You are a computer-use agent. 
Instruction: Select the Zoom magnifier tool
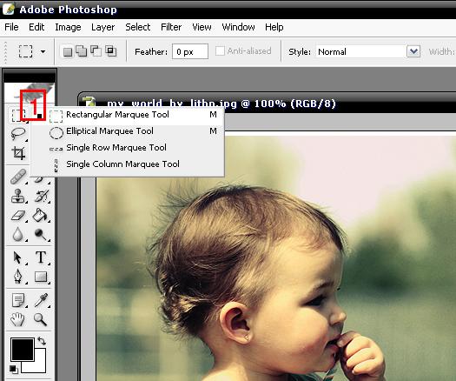[40, 319]
